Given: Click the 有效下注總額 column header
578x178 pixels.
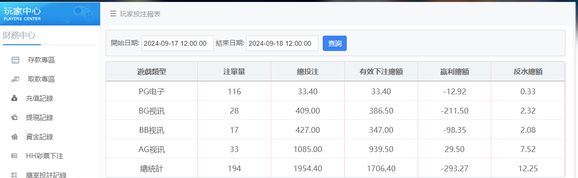Looking at the screenshot, I should 381,72.
